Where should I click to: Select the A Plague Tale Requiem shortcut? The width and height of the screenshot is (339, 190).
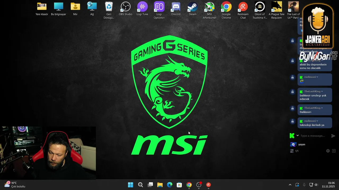pyautogui.click(x=276, y=11)
